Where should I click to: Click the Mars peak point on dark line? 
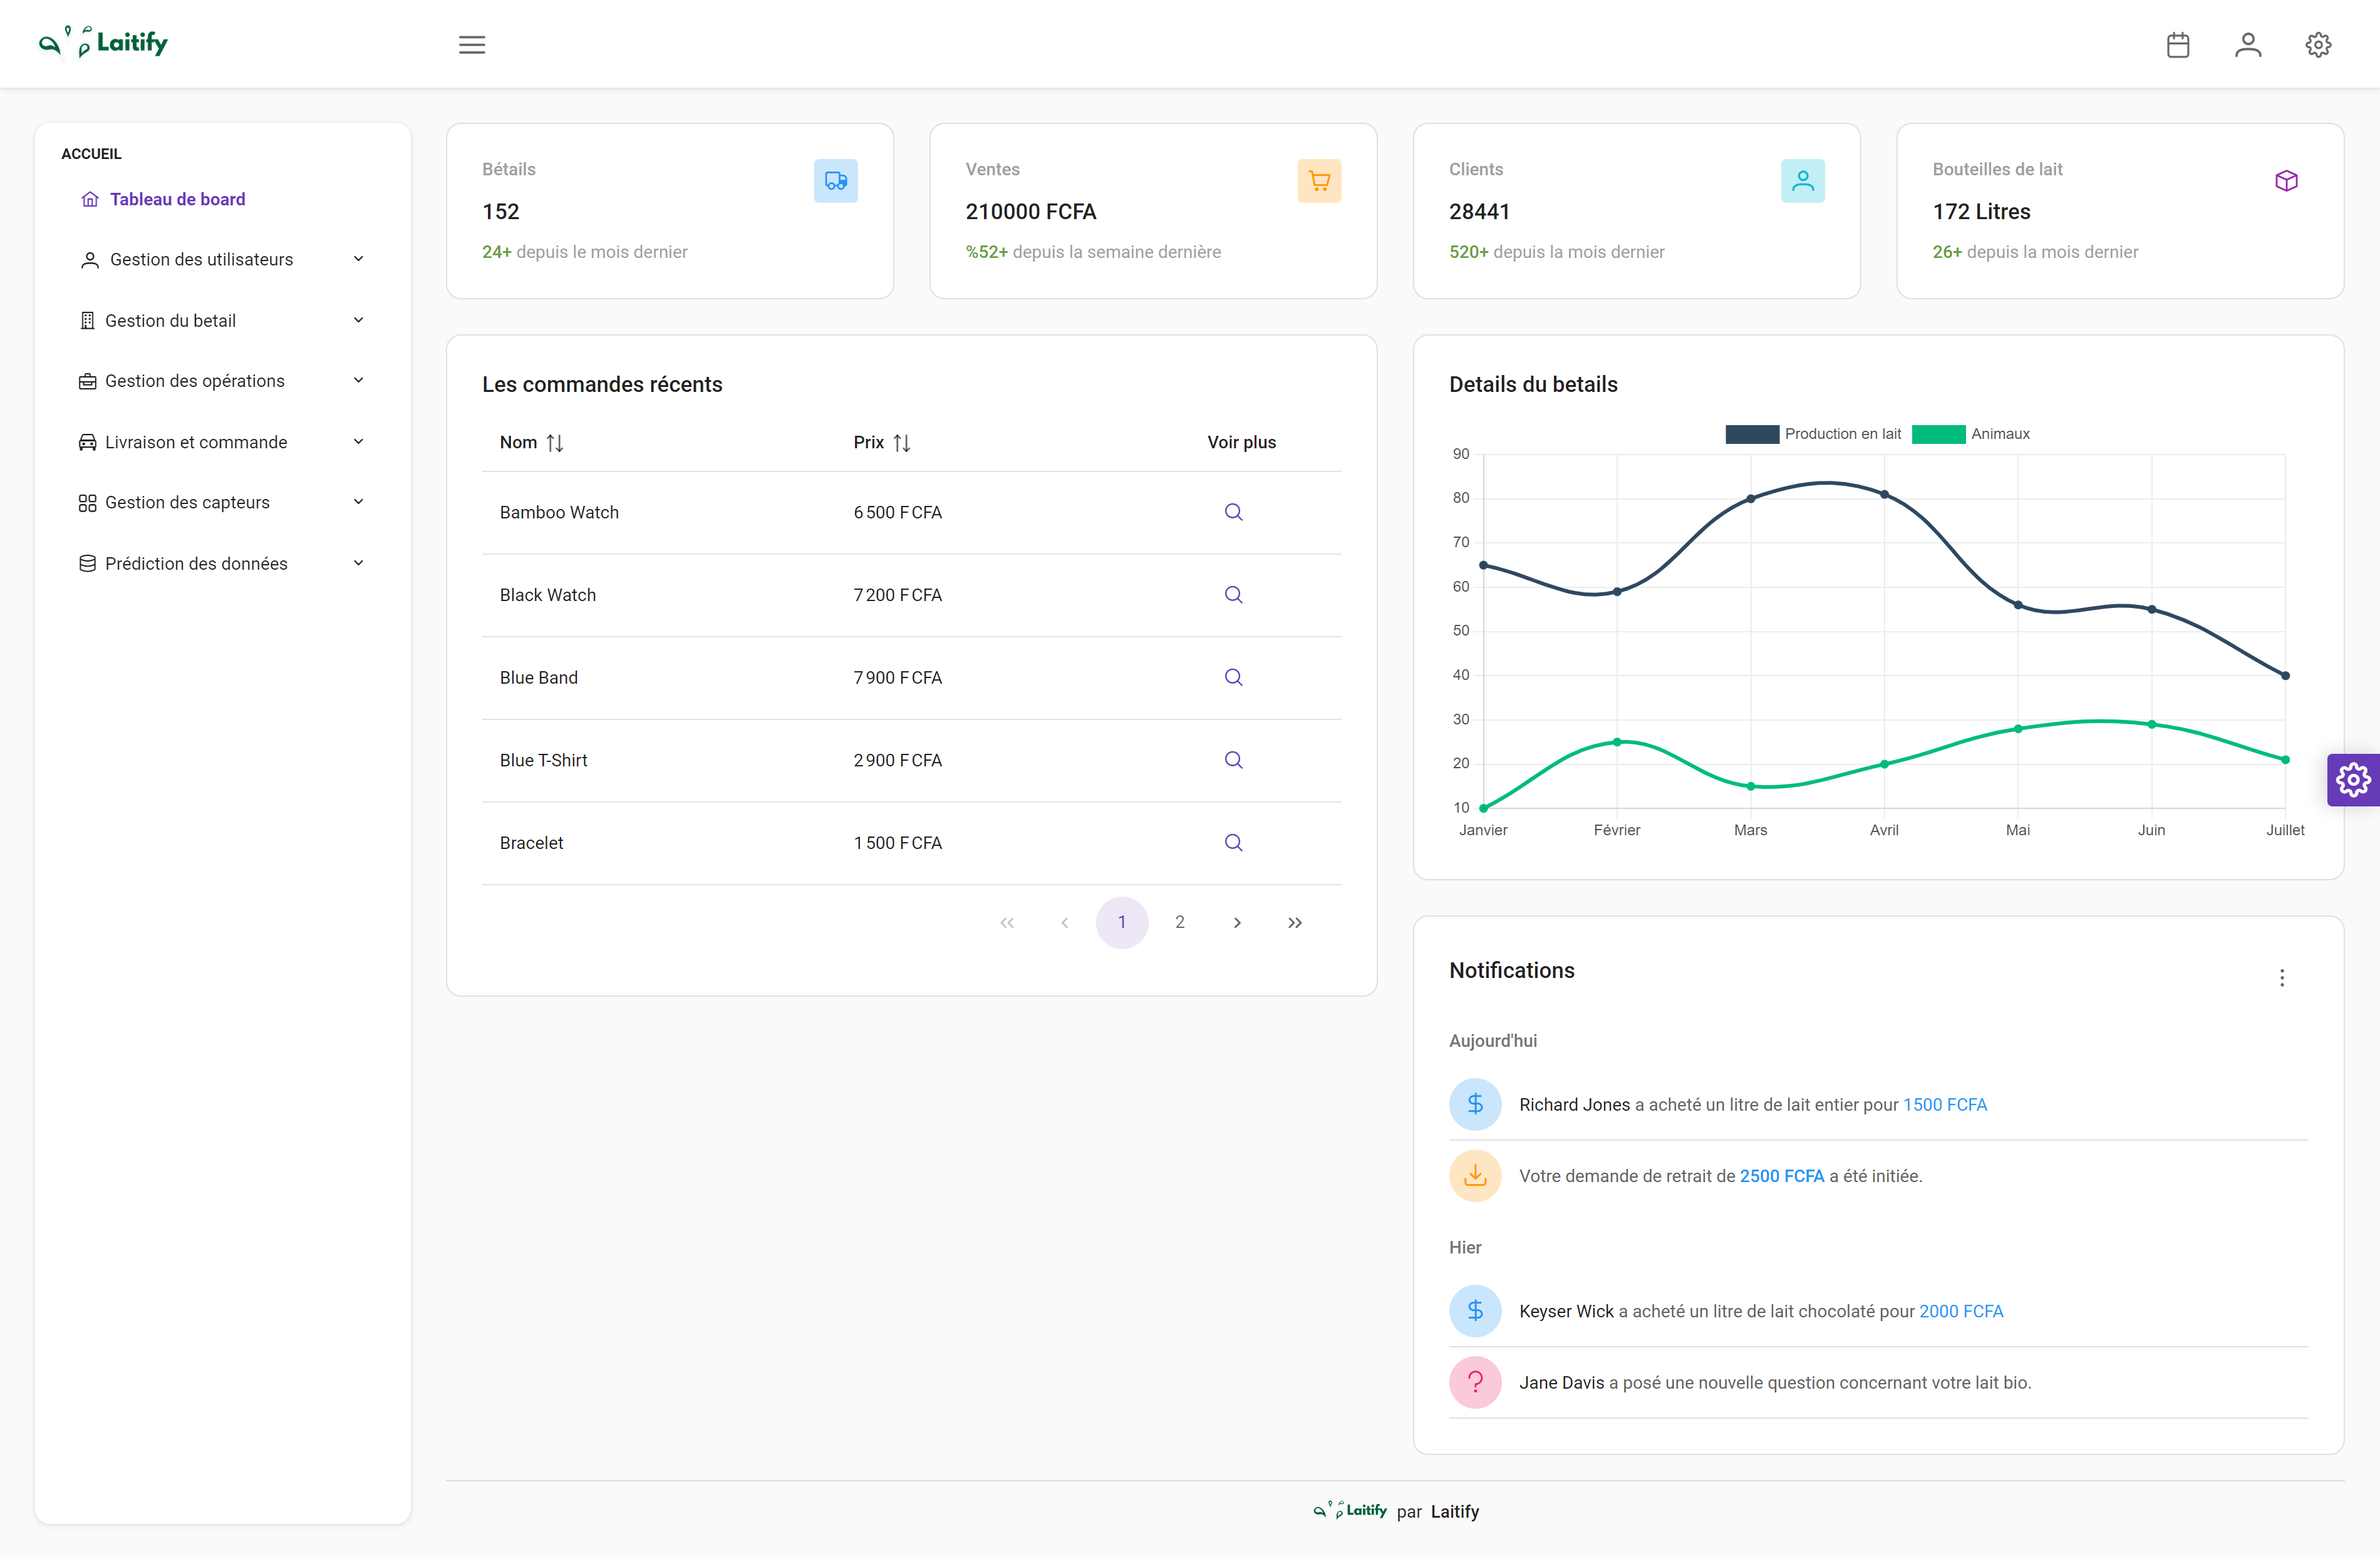click(x=1750, y=498)
